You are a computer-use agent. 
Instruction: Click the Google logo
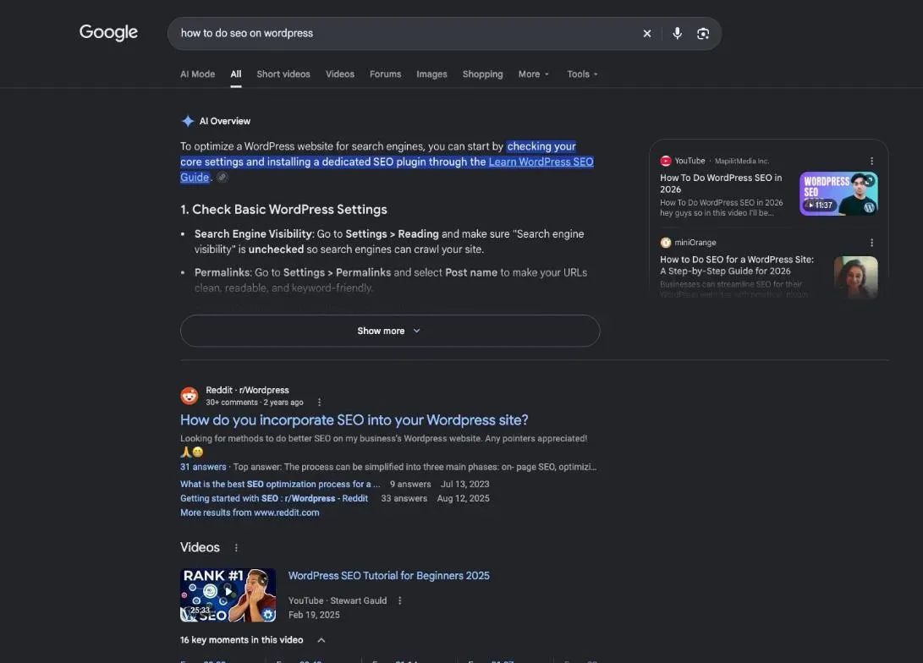pyautogui.click(x=108, y=32)
